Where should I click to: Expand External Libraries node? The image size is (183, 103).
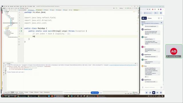point(4,32)
